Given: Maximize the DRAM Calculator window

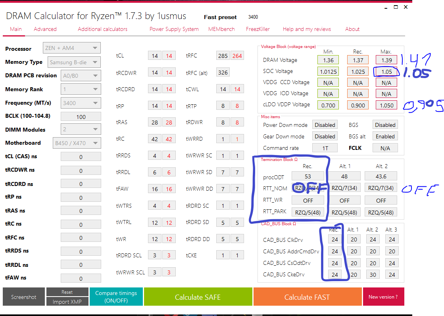Looking at the screenshot, I should point(396,7).
